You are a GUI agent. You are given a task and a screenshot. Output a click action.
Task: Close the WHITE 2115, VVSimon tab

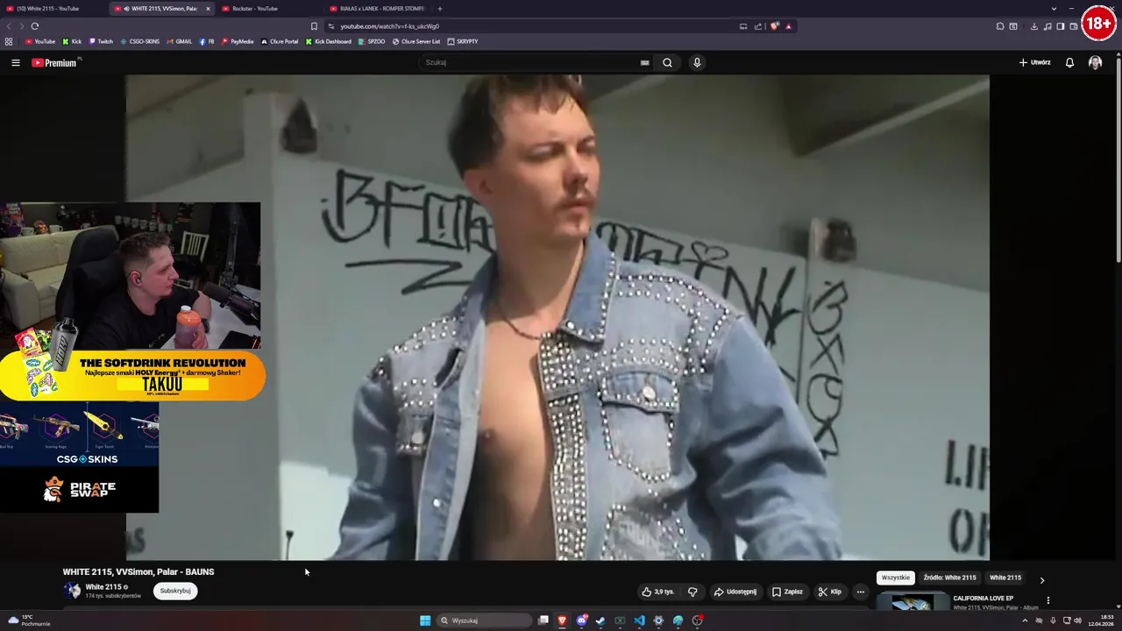click(x=208, y=9)
